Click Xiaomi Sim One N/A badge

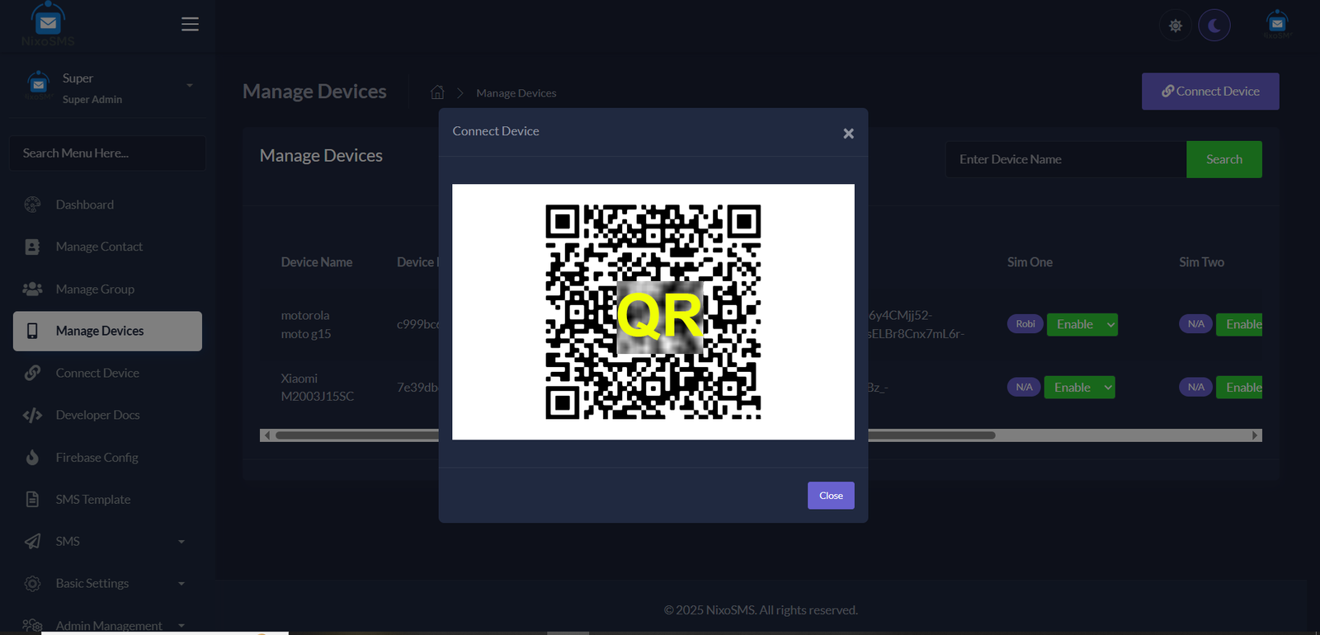(1024, 387)
